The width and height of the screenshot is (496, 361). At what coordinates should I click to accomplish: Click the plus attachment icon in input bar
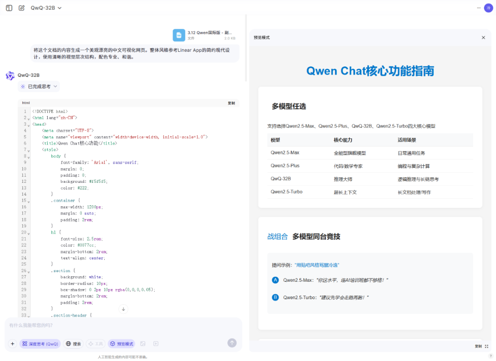click(x=12, y=343)
